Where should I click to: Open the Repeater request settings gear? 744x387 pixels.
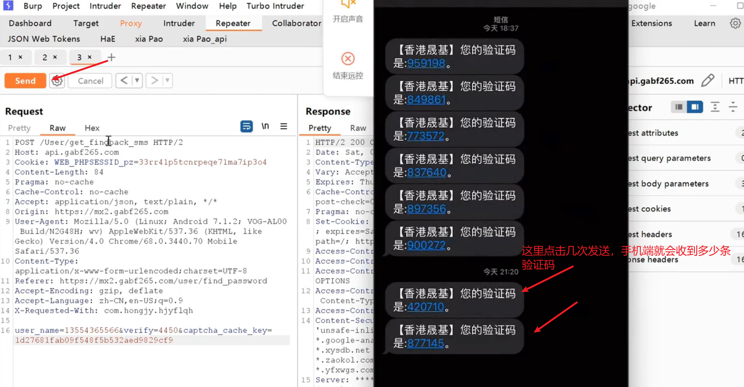pos(57,81)
